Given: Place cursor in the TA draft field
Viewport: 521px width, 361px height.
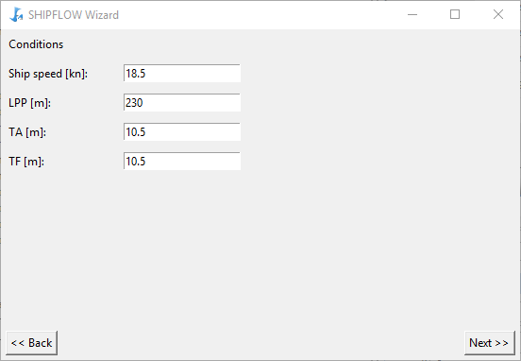Looking at the screenshot, I should (182, 131).
